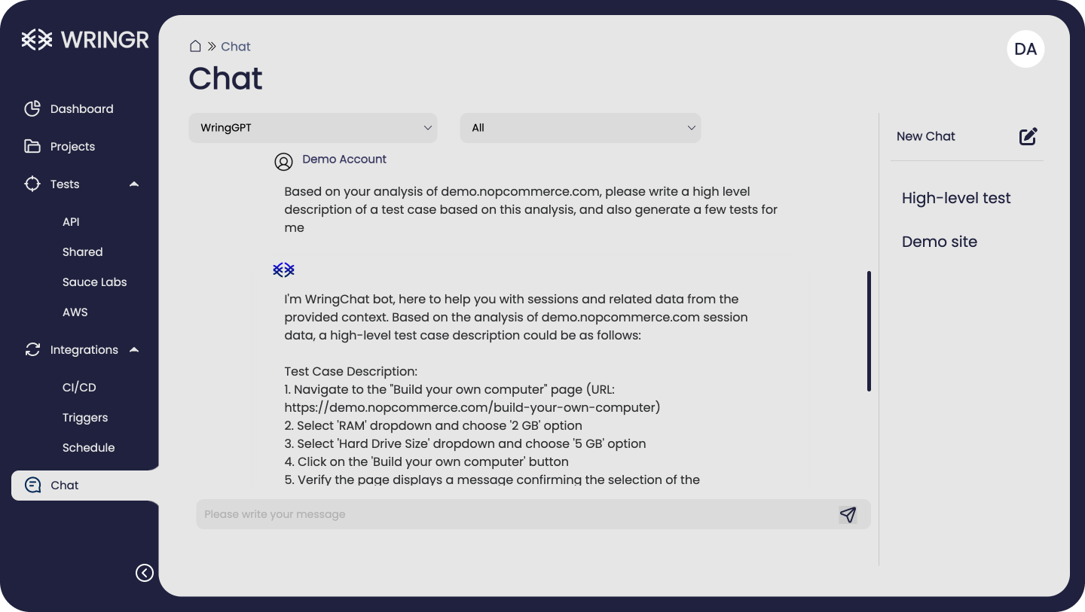Open Projects in the sidebar

(x=72, y=147)
